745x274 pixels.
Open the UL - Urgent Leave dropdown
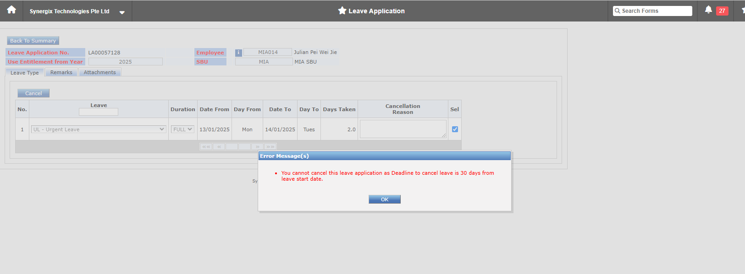tap(99, 129)
